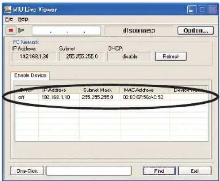Close the MIU Live Viewer window
The image size is (220, 181).
(x=213, y=9)
